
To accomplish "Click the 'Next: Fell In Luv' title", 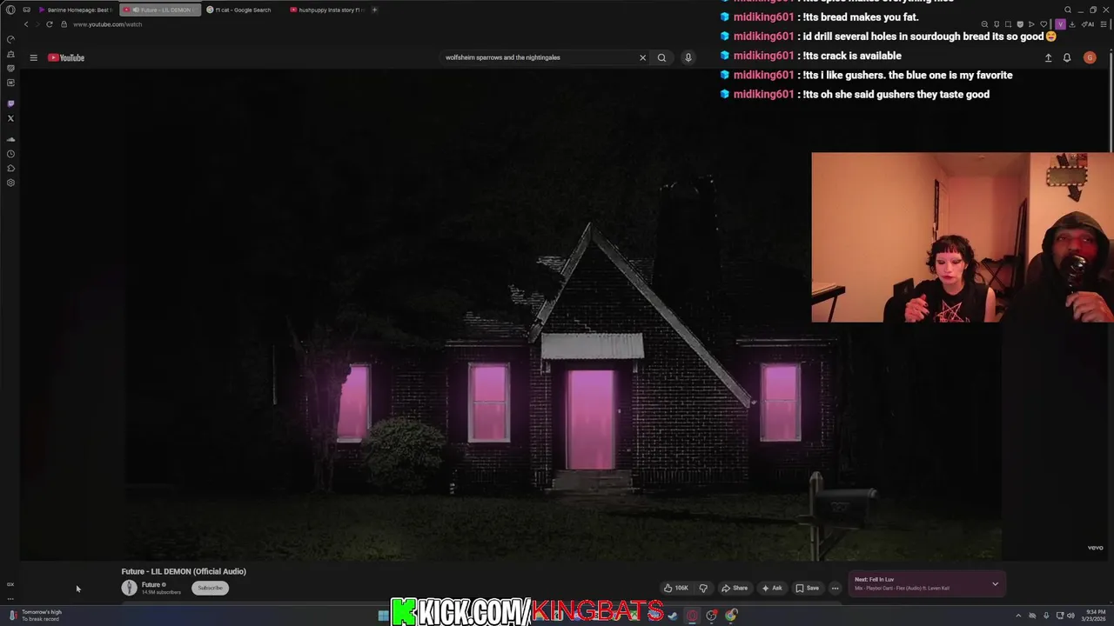I will [x=874, y=579].
